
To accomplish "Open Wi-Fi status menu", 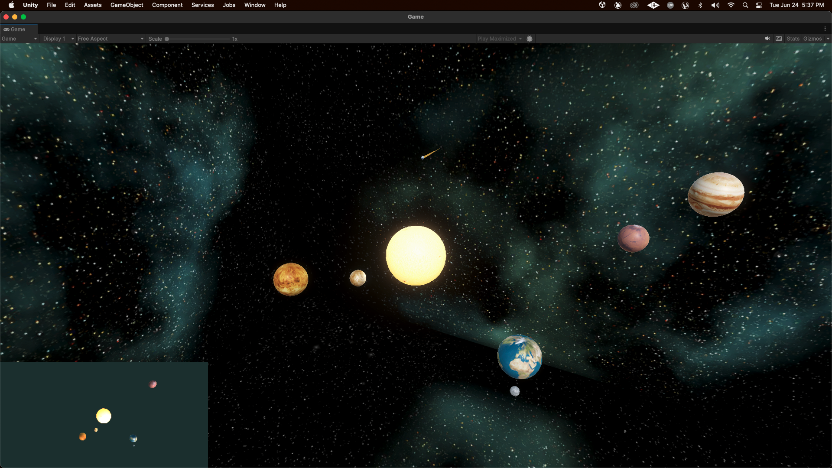I will coord(731,5).
